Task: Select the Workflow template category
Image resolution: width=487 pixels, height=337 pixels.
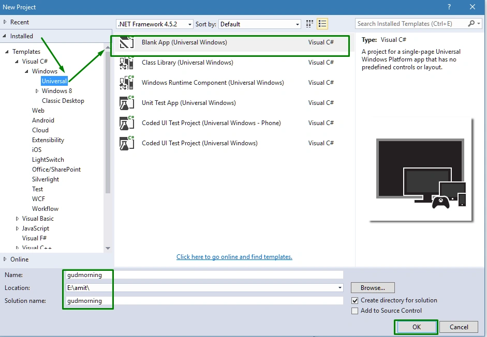Action: [x=46, y=208]
